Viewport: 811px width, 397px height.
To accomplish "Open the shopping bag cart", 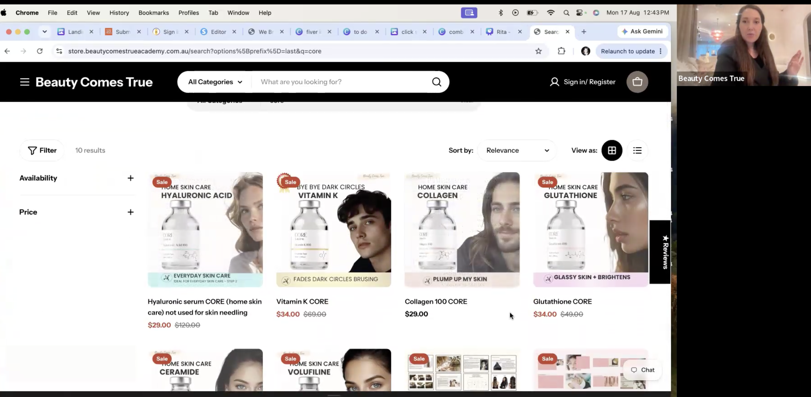I will (x=637, y=82).
